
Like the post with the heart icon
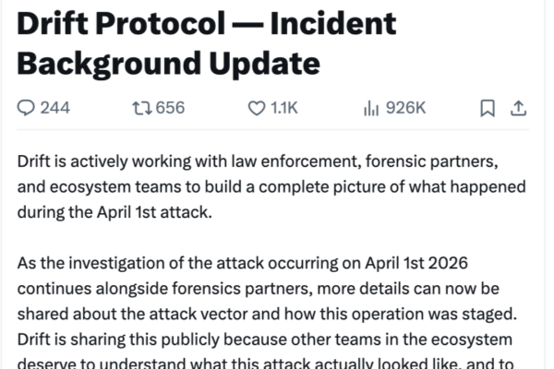coord(257,108)
